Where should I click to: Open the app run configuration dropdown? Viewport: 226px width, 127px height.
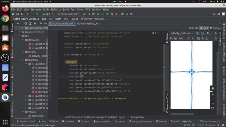click(x=48, y=14)
